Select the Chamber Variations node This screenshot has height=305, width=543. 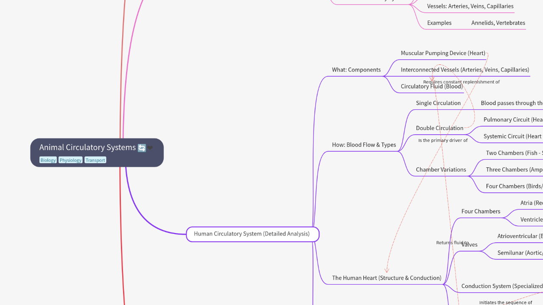pos(441,170)
